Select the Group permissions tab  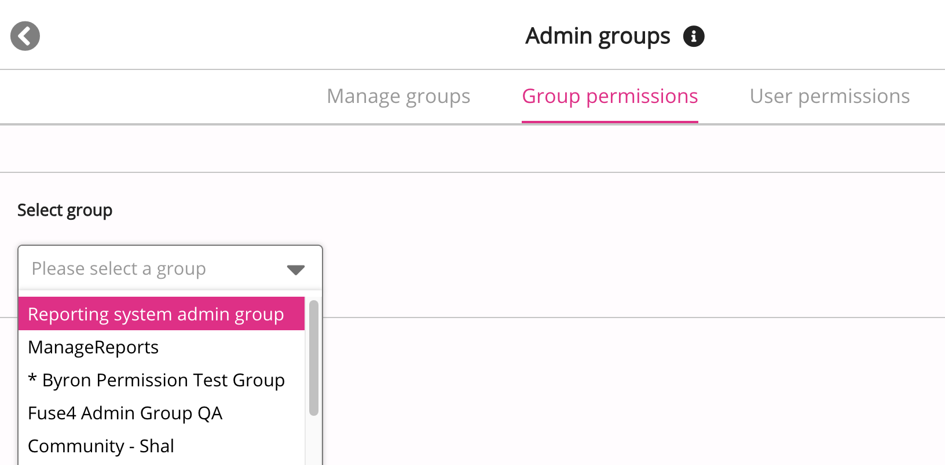pos(609,96)
